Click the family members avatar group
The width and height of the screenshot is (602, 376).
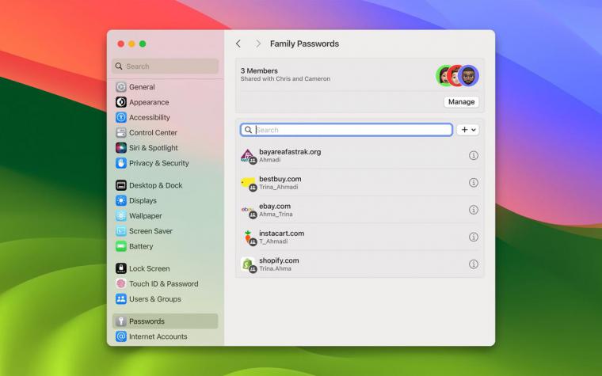tap(457, 75)
